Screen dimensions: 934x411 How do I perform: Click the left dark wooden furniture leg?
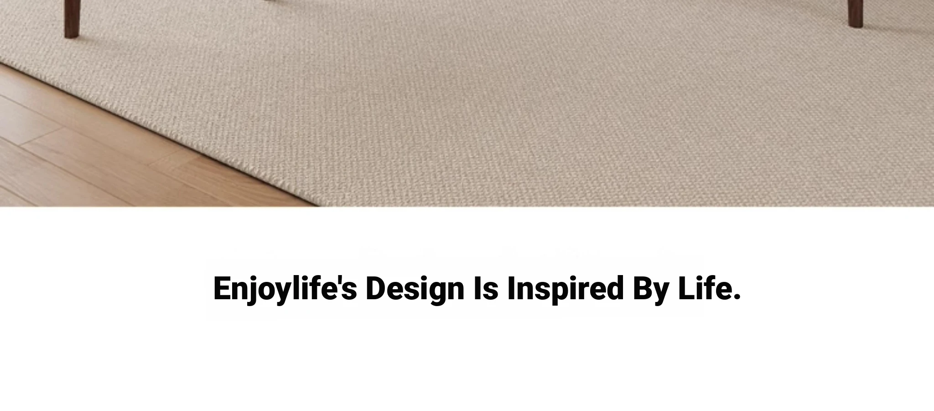[x=71, y=18]
